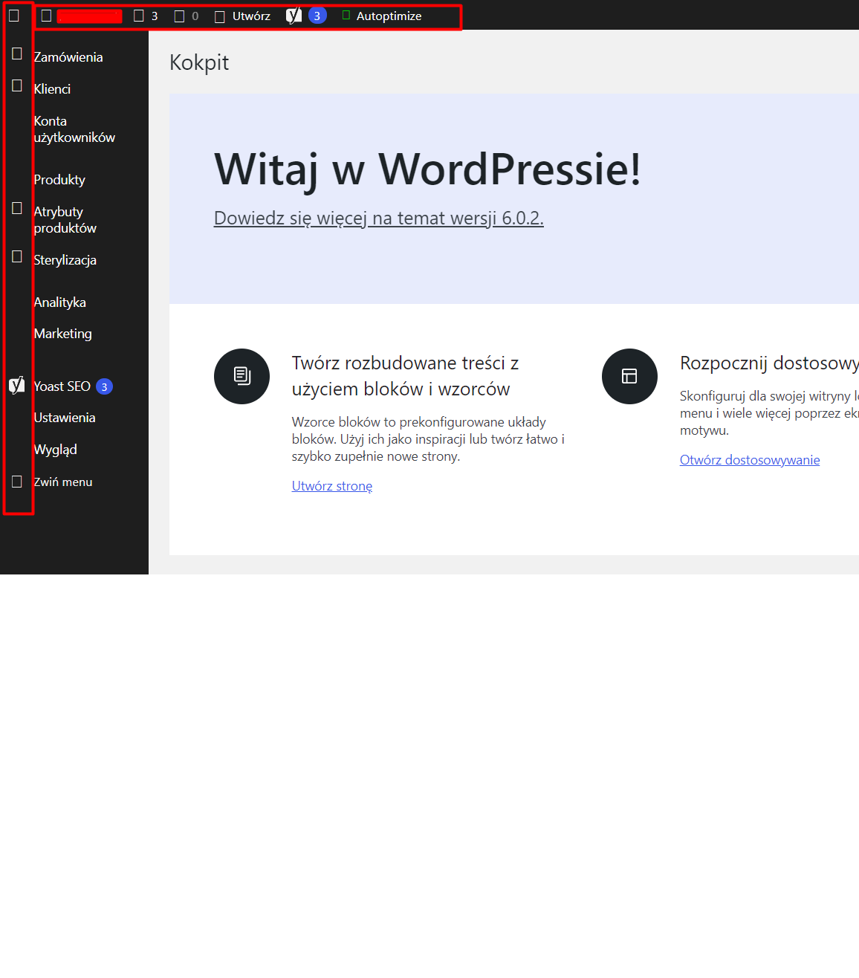The image size is (859, 978).
Task: Click Yoast icon in admin bar
Action: click(294, 16)
